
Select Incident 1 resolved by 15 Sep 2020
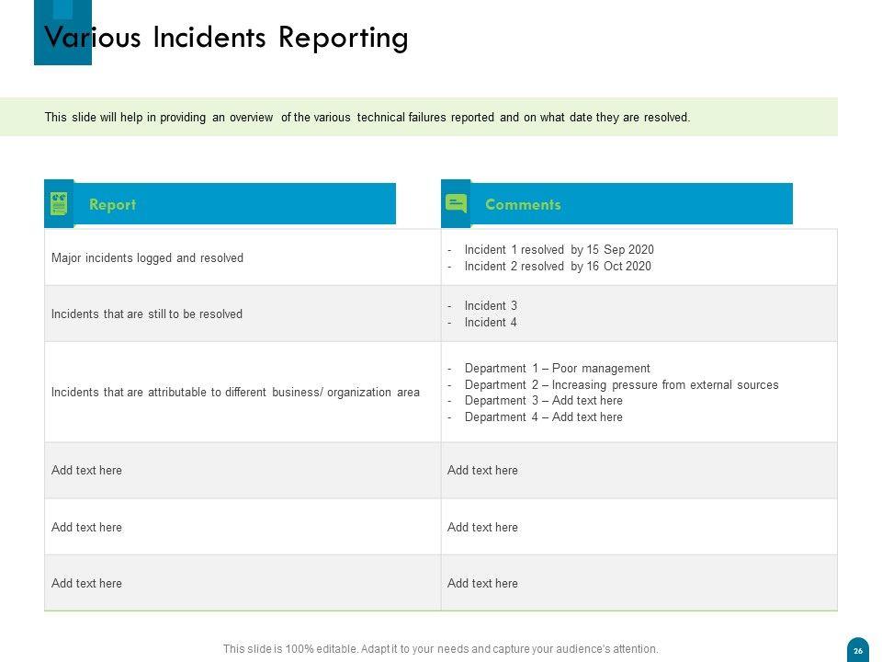point(559,250)
